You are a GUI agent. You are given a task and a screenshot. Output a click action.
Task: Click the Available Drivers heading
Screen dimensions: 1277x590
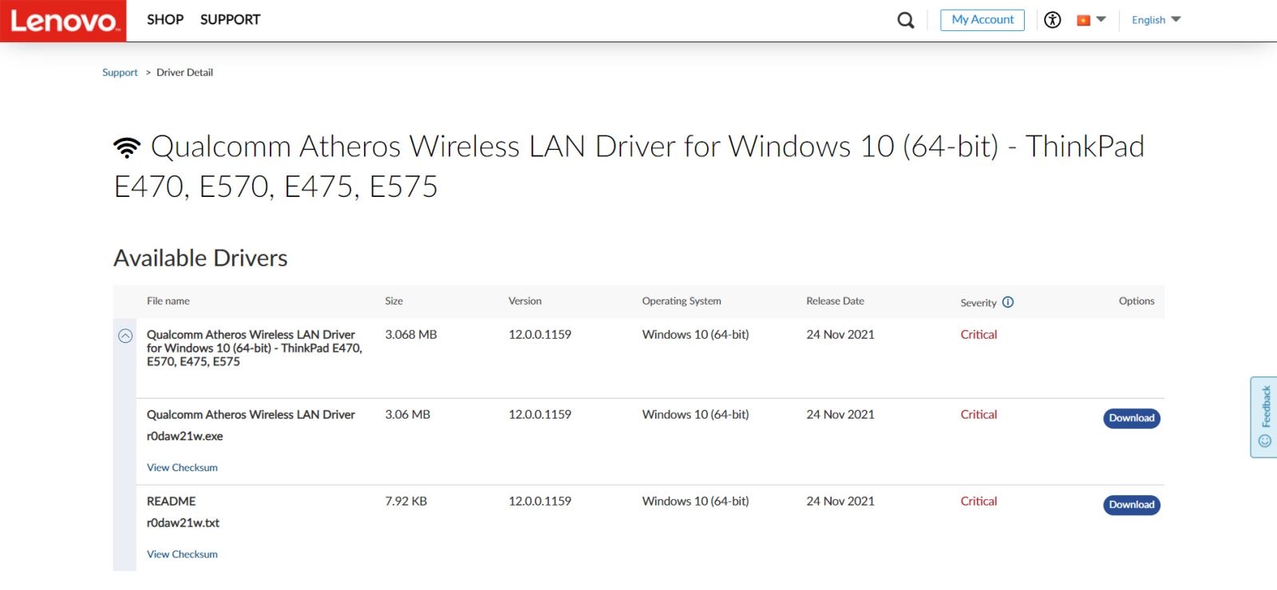coord(200,258)
